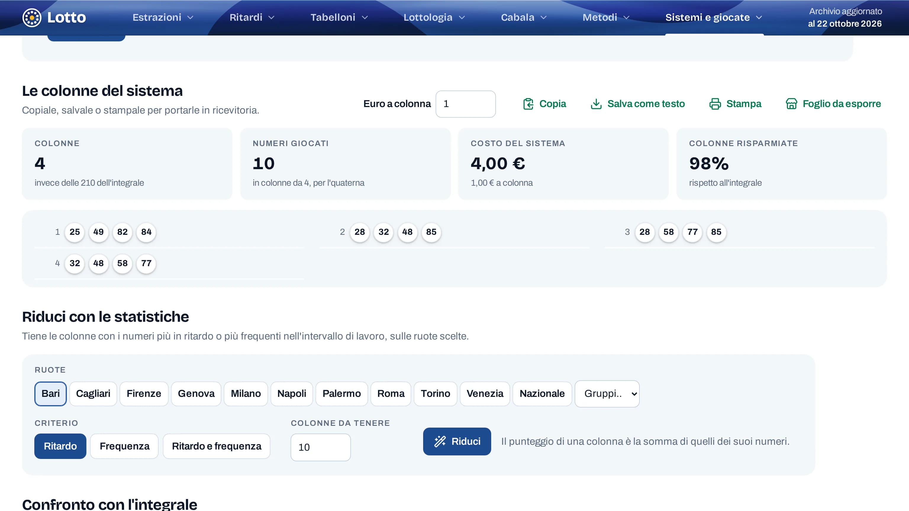Click the magic wand icon on Riduci
Image resolution: width=909 pixels, height=511 pixels.
(440, 441)
